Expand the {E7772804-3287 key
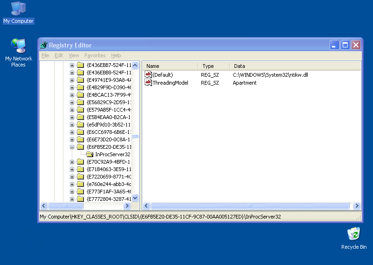Viewport: 373px width, 265px height. 72,199
